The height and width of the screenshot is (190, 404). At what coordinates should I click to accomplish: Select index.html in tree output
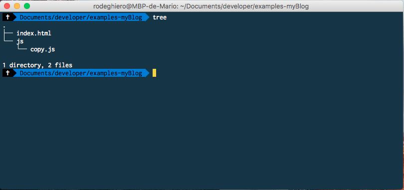click(x=34, y=33)
